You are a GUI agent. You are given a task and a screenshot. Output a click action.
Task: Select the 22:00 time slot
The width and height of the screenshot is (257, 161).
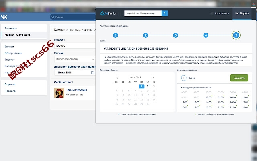pos(233,107)
